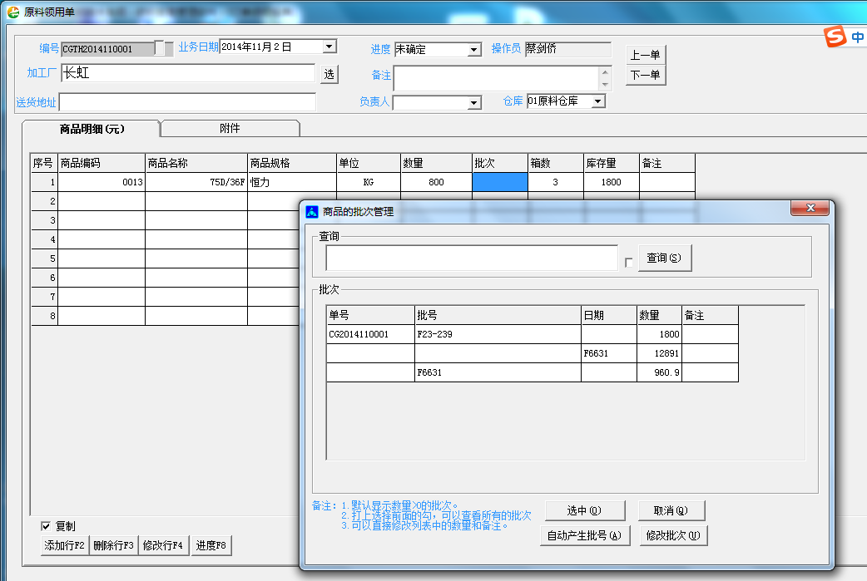Click the 备注 scrollbar up arrow

point(606,72)
